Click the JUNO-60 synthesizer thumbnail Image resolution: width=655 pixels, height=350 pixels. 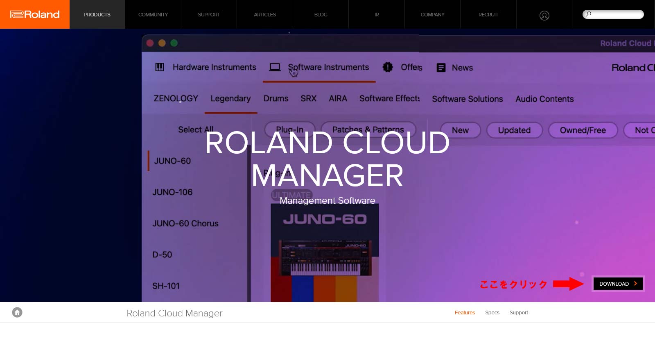point(325,254)
